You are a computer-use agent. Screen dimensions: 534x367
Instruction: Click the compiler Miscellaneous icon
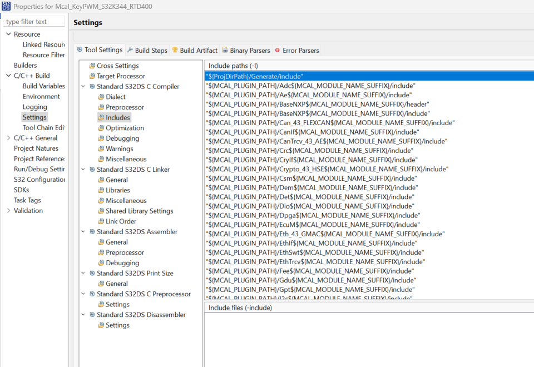click(101, 159)
